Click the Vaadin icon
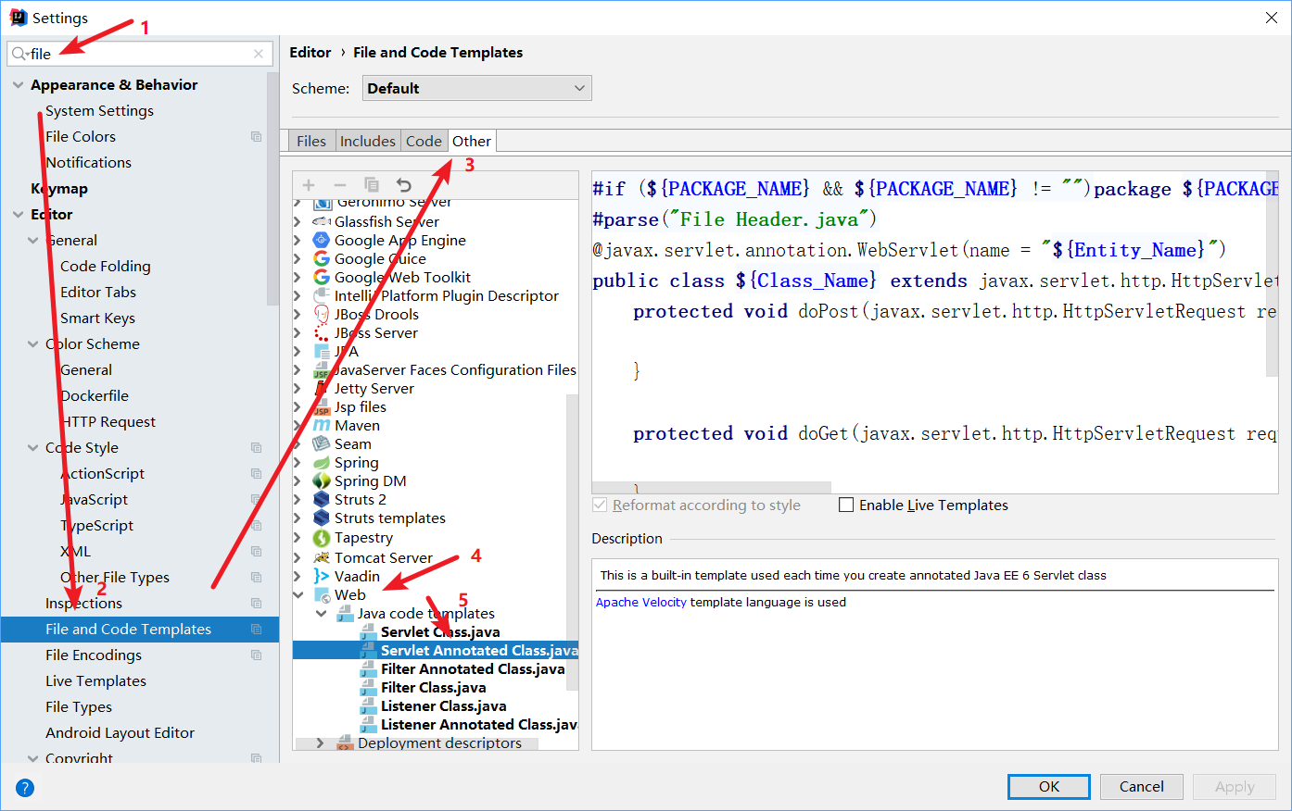The width and height of the screenshot is (1292, 811). click(x=322, y=576)
